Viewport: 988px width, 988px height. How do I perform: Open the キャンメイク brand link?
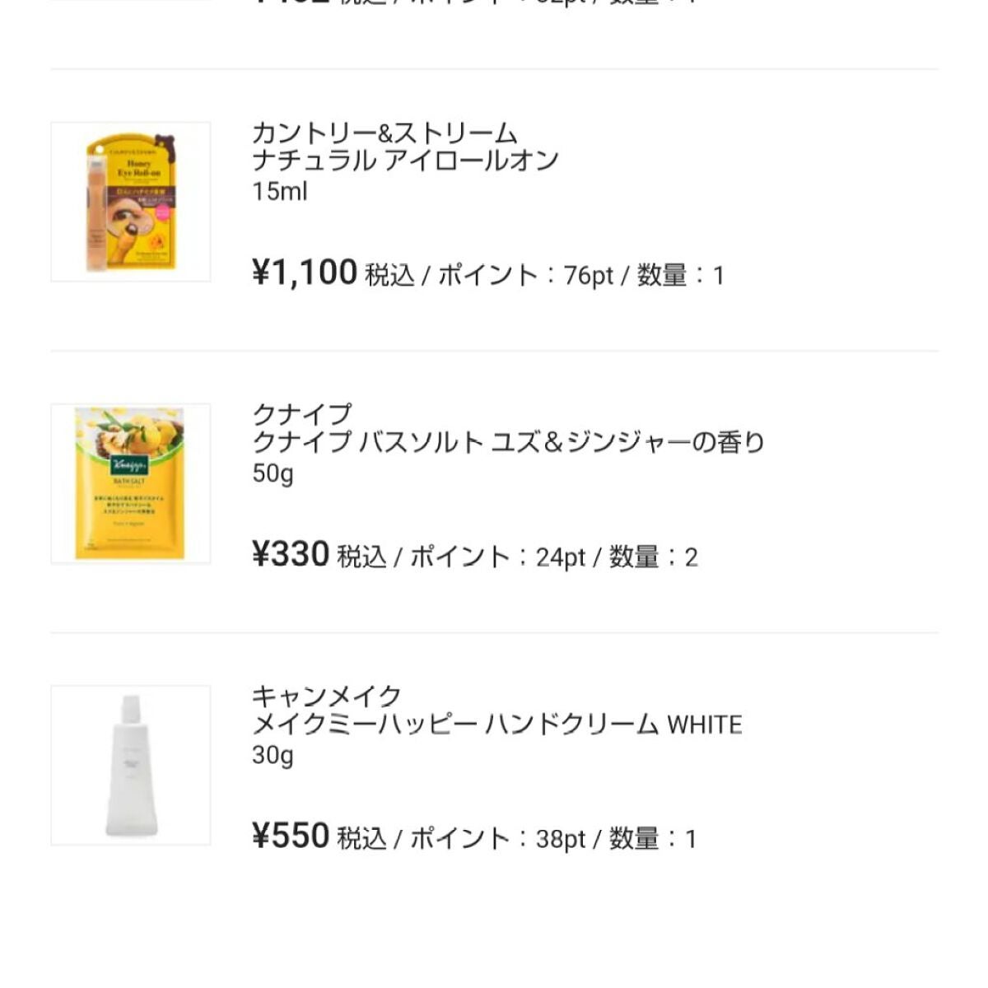(327, 696)
